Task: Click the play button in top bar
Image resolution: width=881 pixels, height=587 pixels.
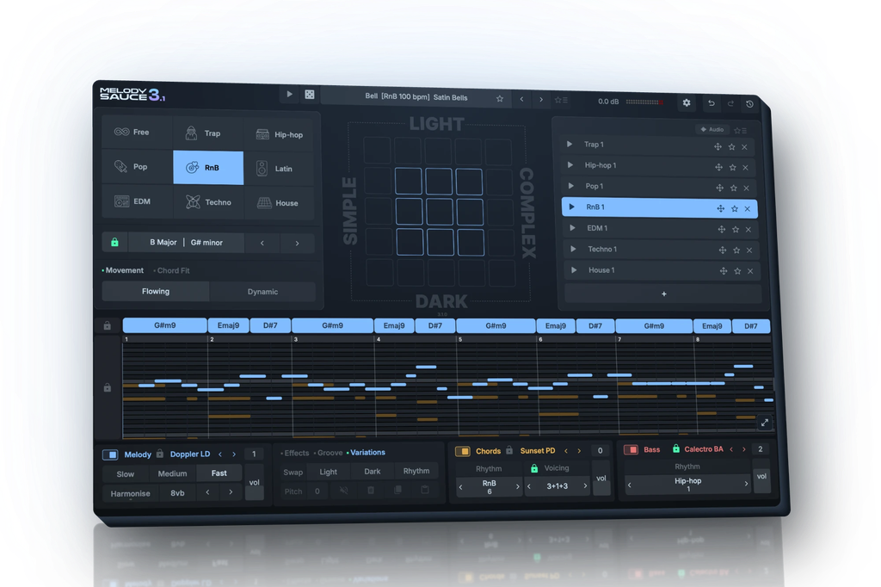Action: click(x=289, y=95)
